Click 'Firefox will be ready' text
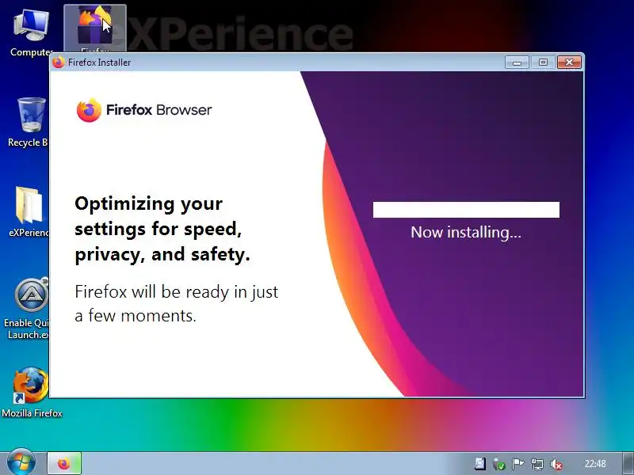Screen dimensions: 634x475 176,303
